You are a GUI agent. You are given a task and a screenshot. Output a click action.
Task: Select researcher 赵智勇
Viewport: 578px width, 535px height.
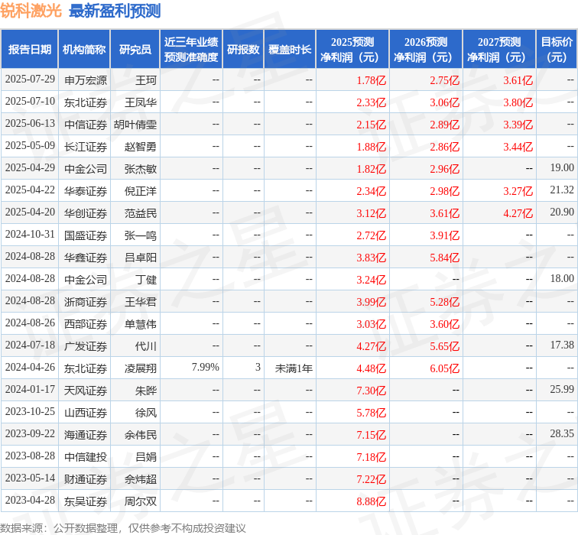(x=141, y=147)
